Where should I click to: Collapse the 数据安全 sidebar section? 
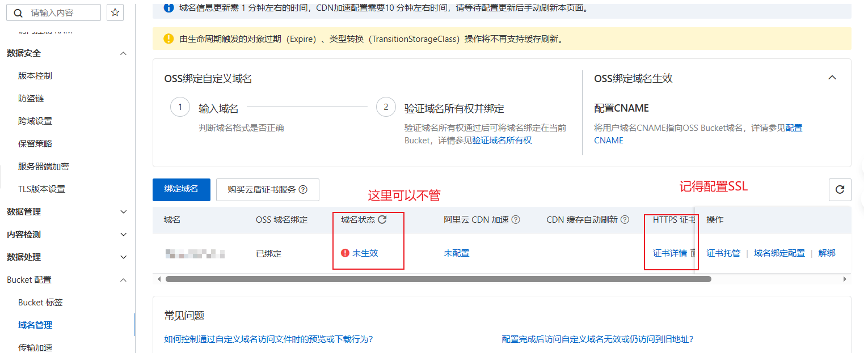click(x=124, y=53)
